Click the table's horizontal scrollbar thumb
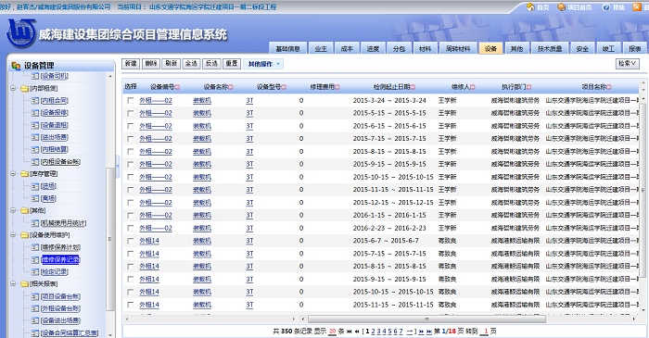 pos(426,319)
